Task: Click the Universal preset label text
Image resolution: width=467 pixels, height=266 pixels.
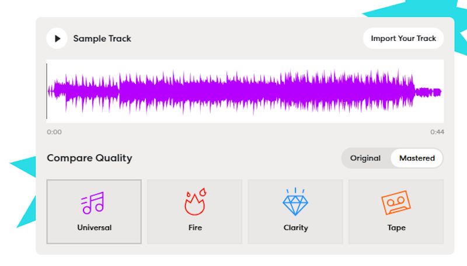Action: tap(95, 228)
